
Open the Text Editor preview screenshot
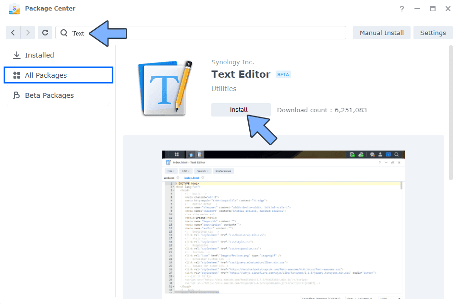click(283, 224)
